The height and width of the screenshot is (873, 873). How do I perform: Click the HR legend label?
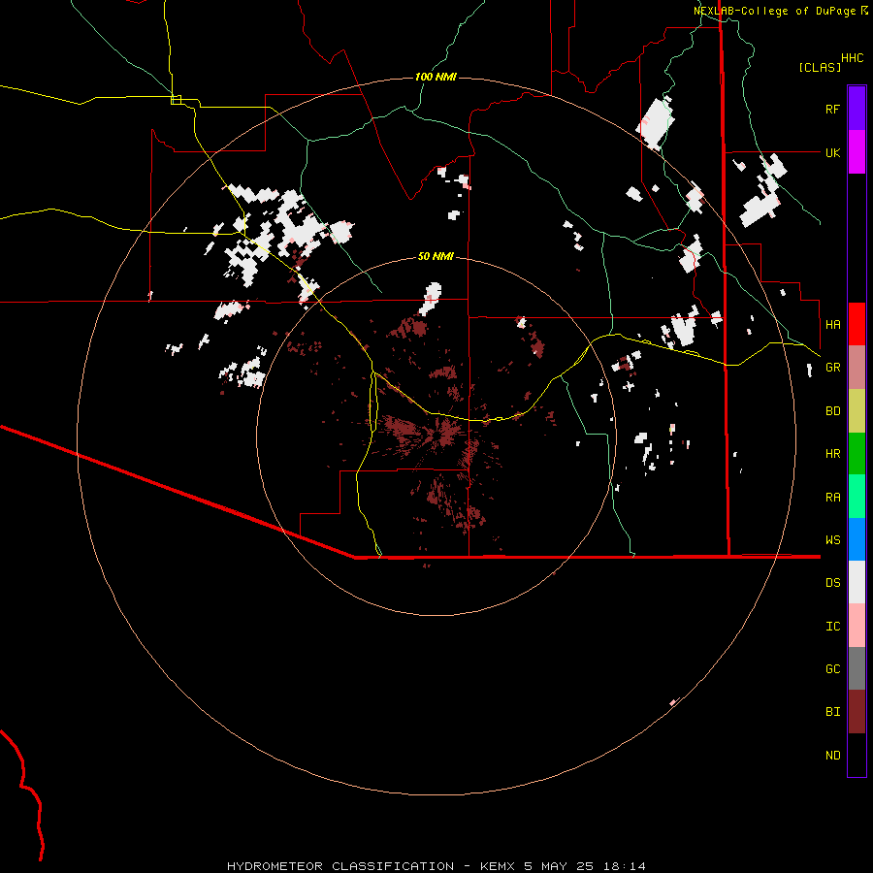tap(833, 454)
